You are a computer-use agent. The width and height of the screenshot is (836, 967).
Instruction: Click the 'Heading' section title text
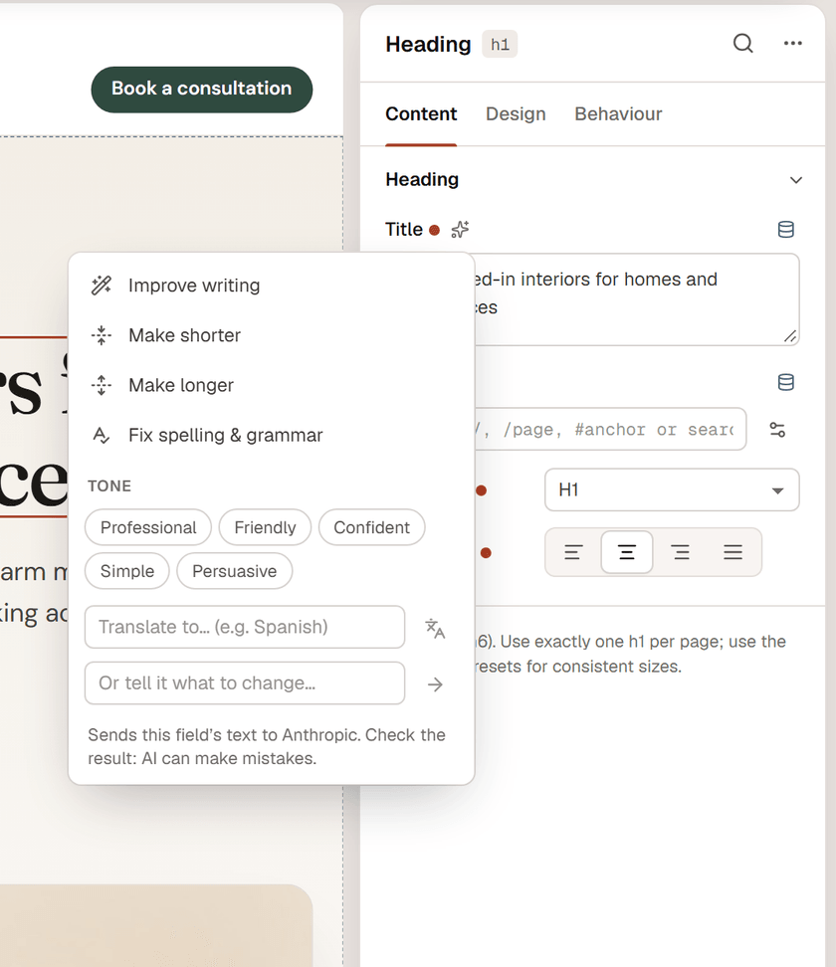[x=422, y=179]
